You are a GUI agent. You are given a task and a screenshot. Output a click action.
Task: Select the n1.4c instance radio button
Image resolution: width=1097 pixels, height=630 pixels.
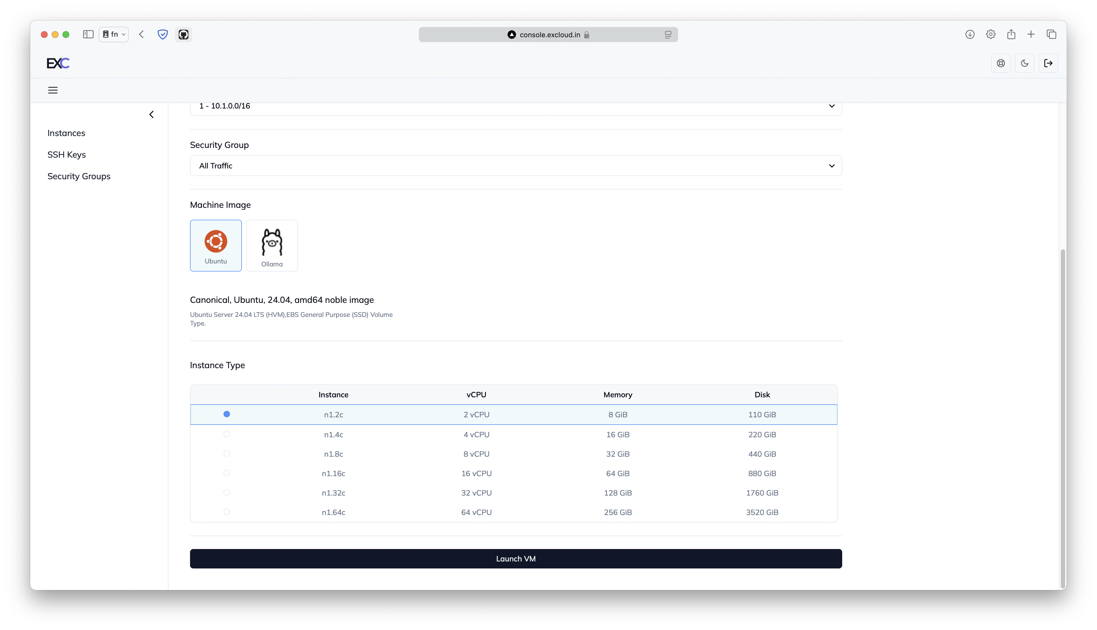tap(227, 434)
